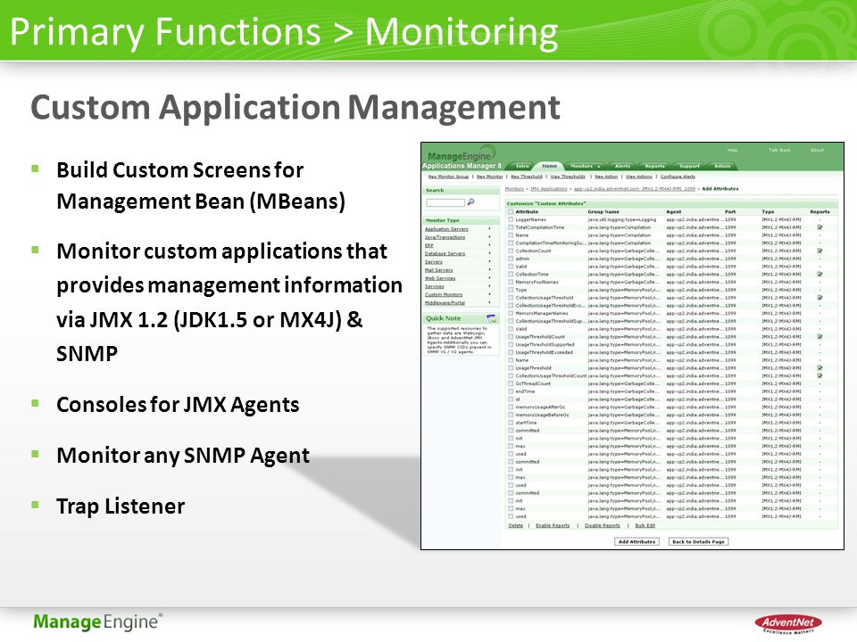
Task: Switch to the Reports tab
Action: point(654,166)
